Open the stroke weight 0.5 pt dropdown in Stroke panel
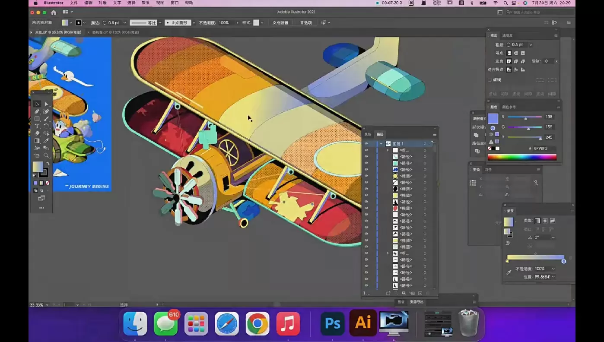The image size is (604, 342). pos(531,45)
